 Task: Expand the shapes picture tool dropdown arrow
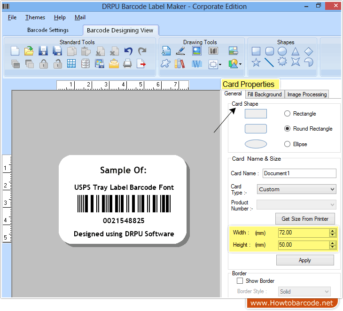coord(241,64)
